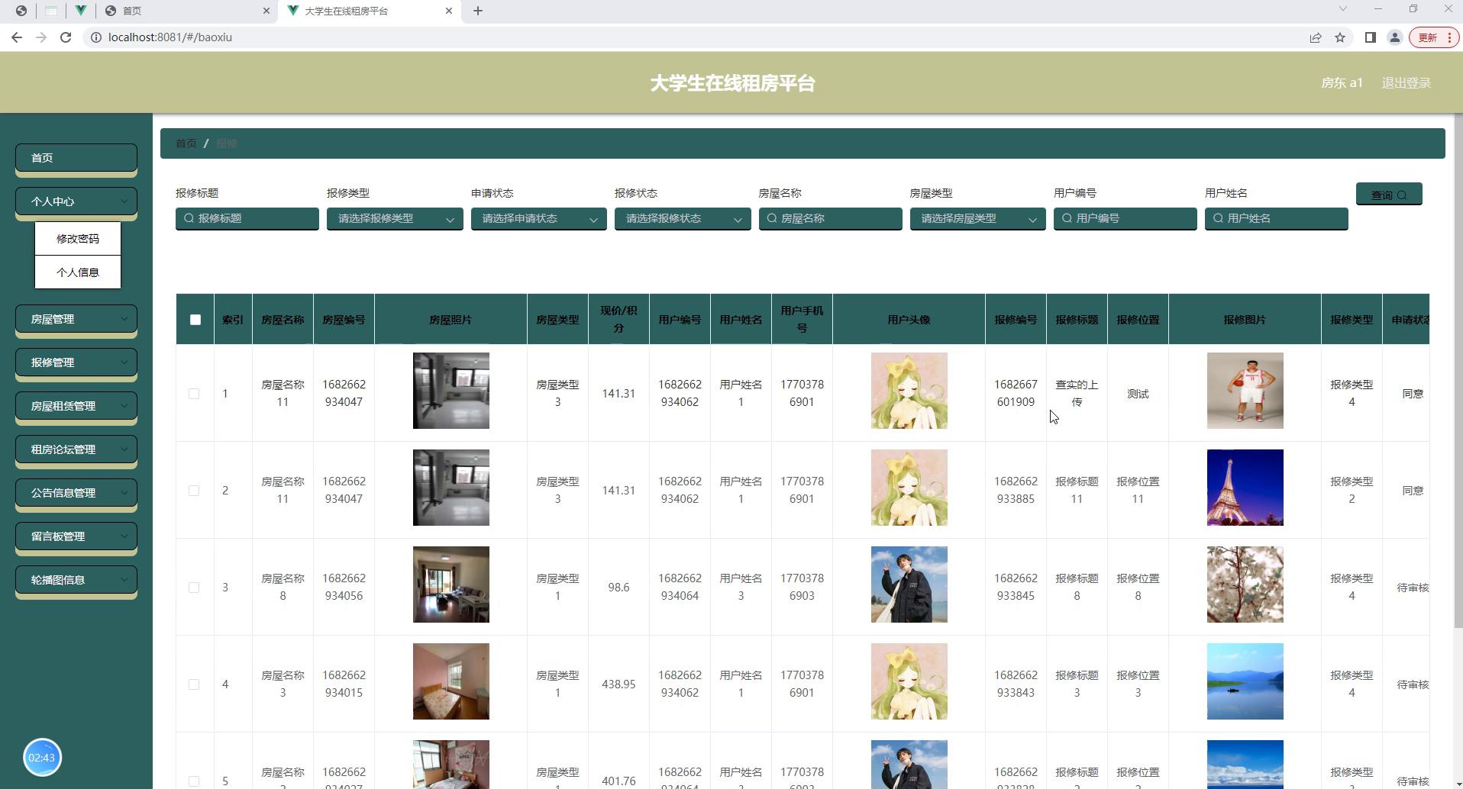This screenshot has width=1463, height=789.
Task: Open the lake scenery repair image
Action: [1245, 681]
